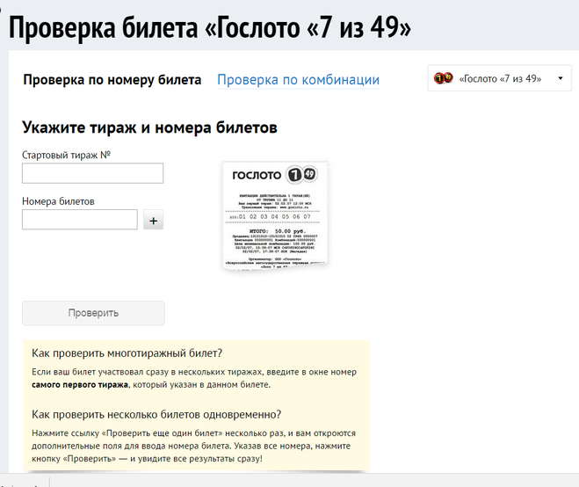Click the «Стартовый тираж №» label
579x487 pixels.
[x=67, y=155]
